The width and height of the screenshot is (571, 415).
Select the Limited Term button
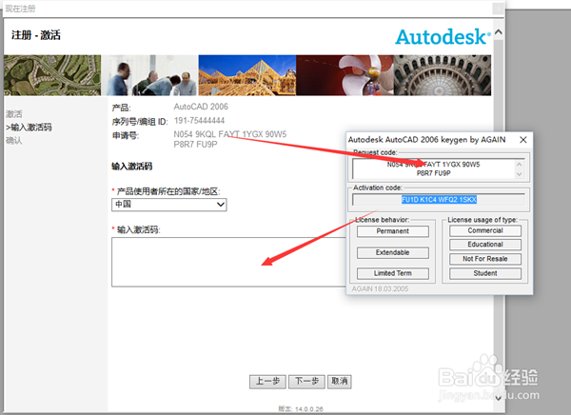click(392, 273)
